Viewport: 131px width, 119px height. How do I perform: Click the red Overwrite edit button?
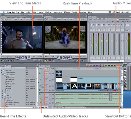[x=50, y=60]
